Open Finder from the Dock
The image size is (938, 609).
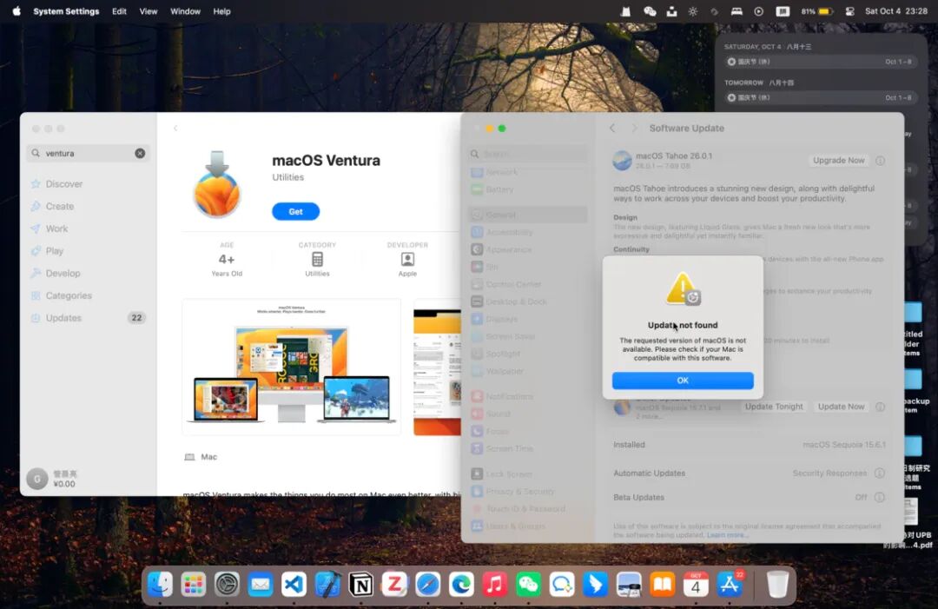(x=161, y=585)
